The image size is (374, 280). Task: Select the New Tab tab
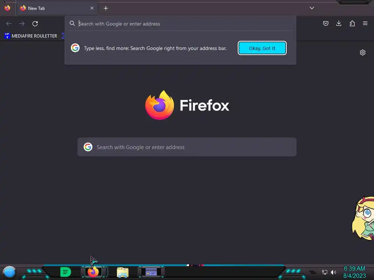click(x=57, y=8)
